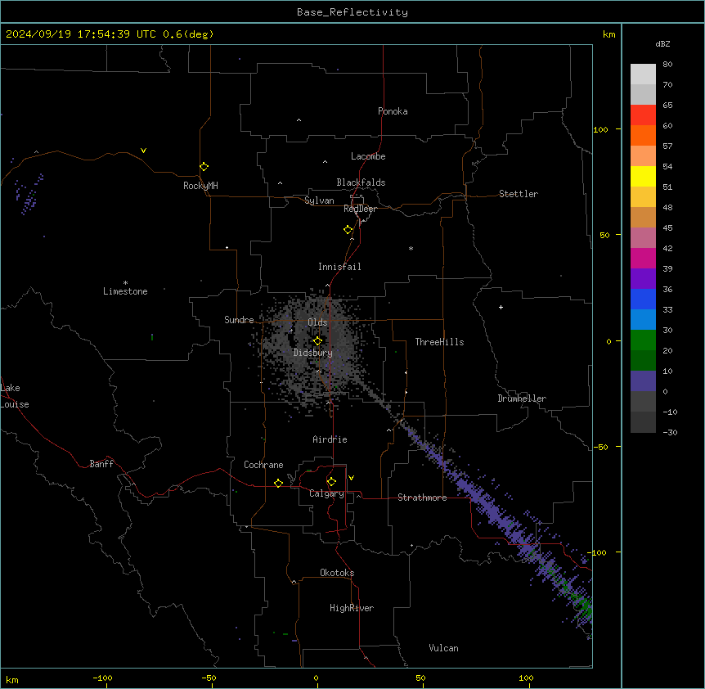Select the yellow 51-54 dBZ legend swatch
The height and width of the screenshot is (689, 705).
coord(643,176)
